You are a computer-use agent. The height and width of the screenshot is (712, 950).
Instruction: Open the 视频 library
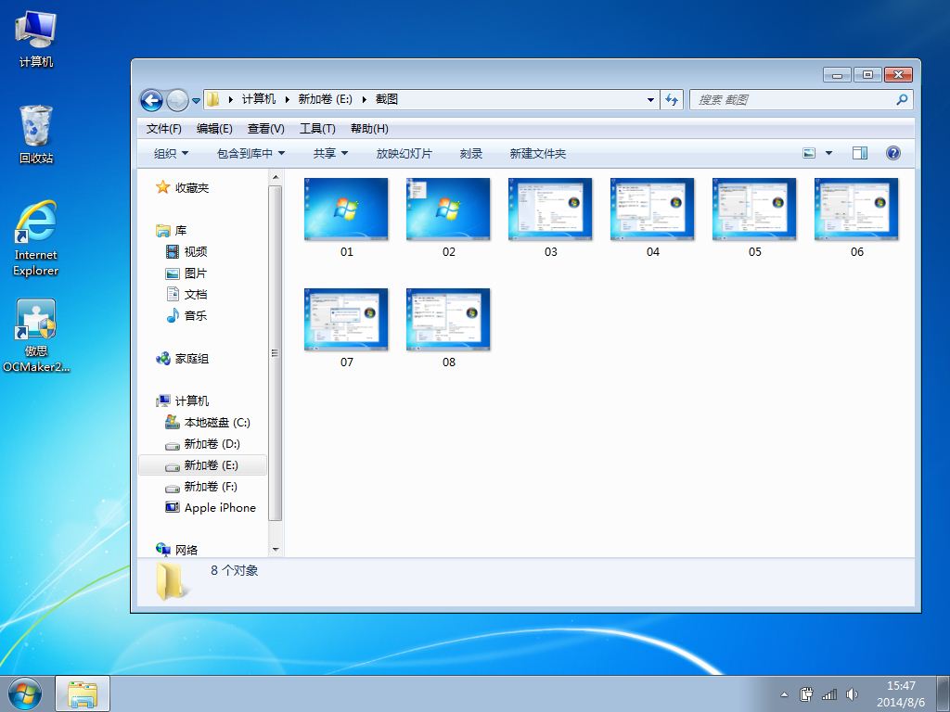[196, 252]
